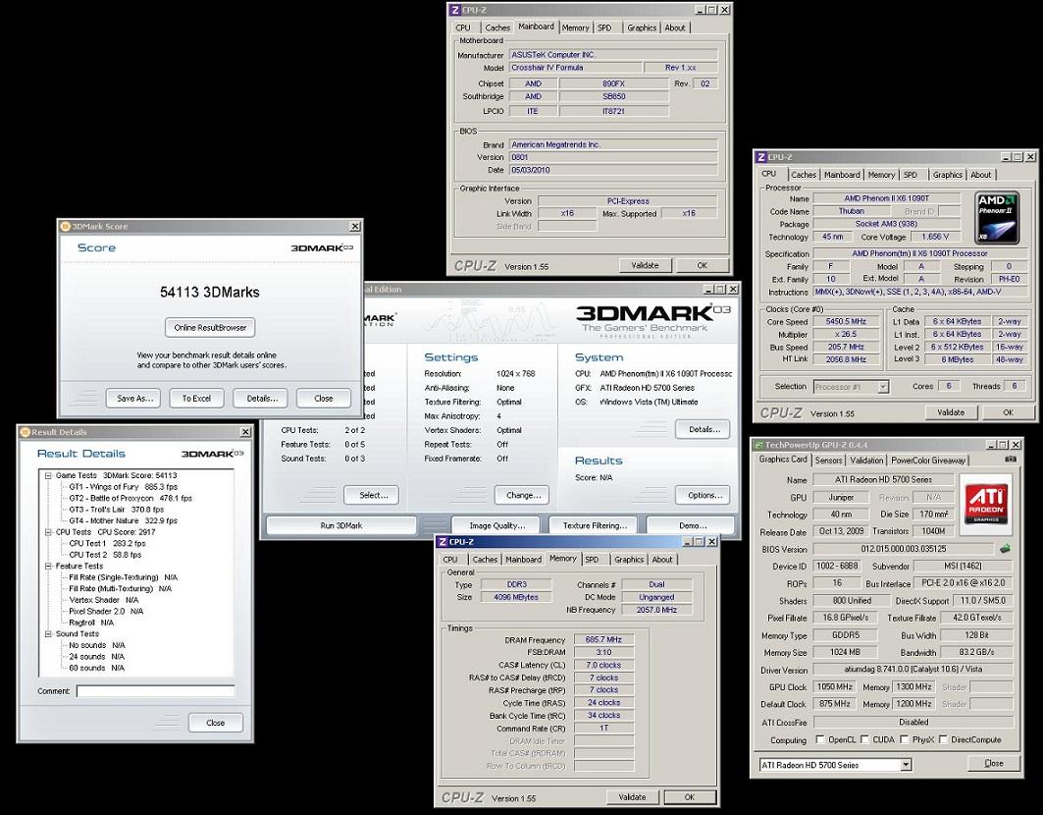Click Close button in GPU-Z
The width and height of the screenshot is (1043, 815).
point(993,763)
